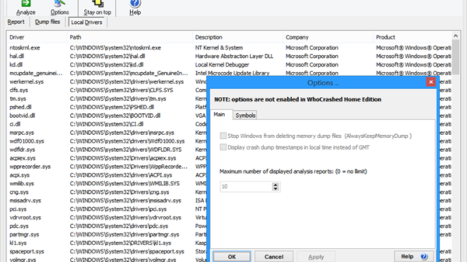Screen dimensions: 467x262
Task: Select the hal.dll driver row
Action: [230, 56]
